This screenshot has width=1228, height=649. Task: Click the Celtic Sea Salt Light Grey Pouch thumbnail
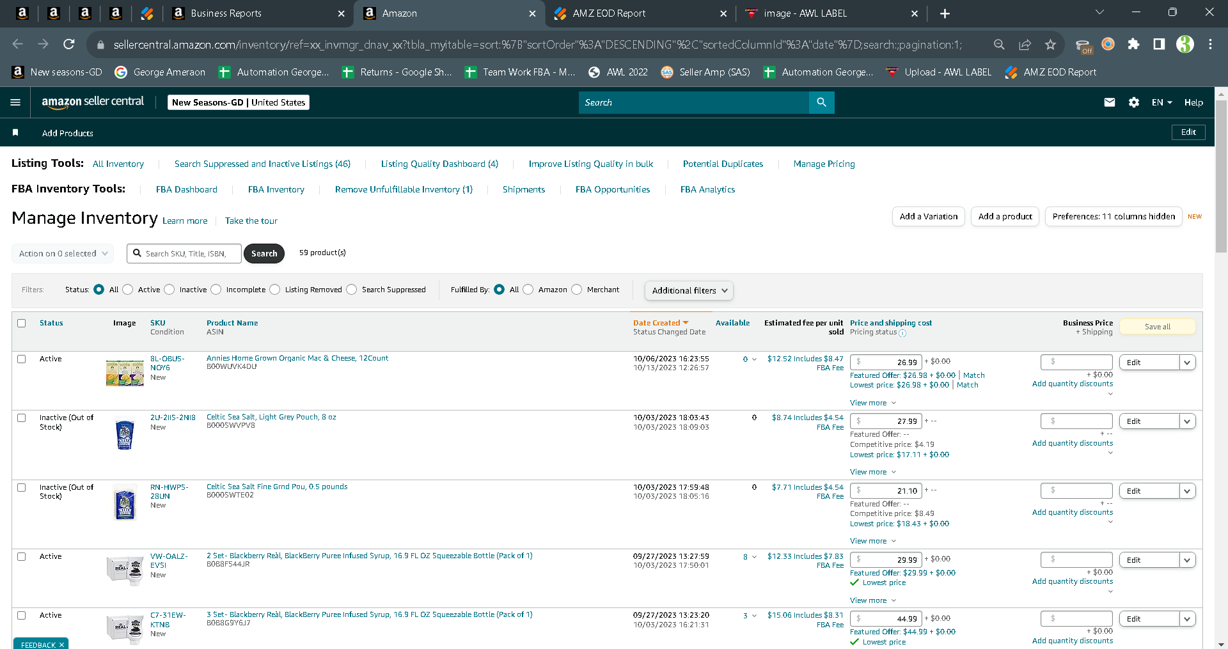(125, 433)
